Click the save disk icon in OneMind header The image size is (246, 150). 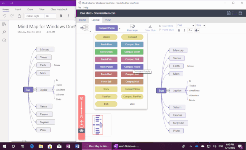(x=240, y=13)
